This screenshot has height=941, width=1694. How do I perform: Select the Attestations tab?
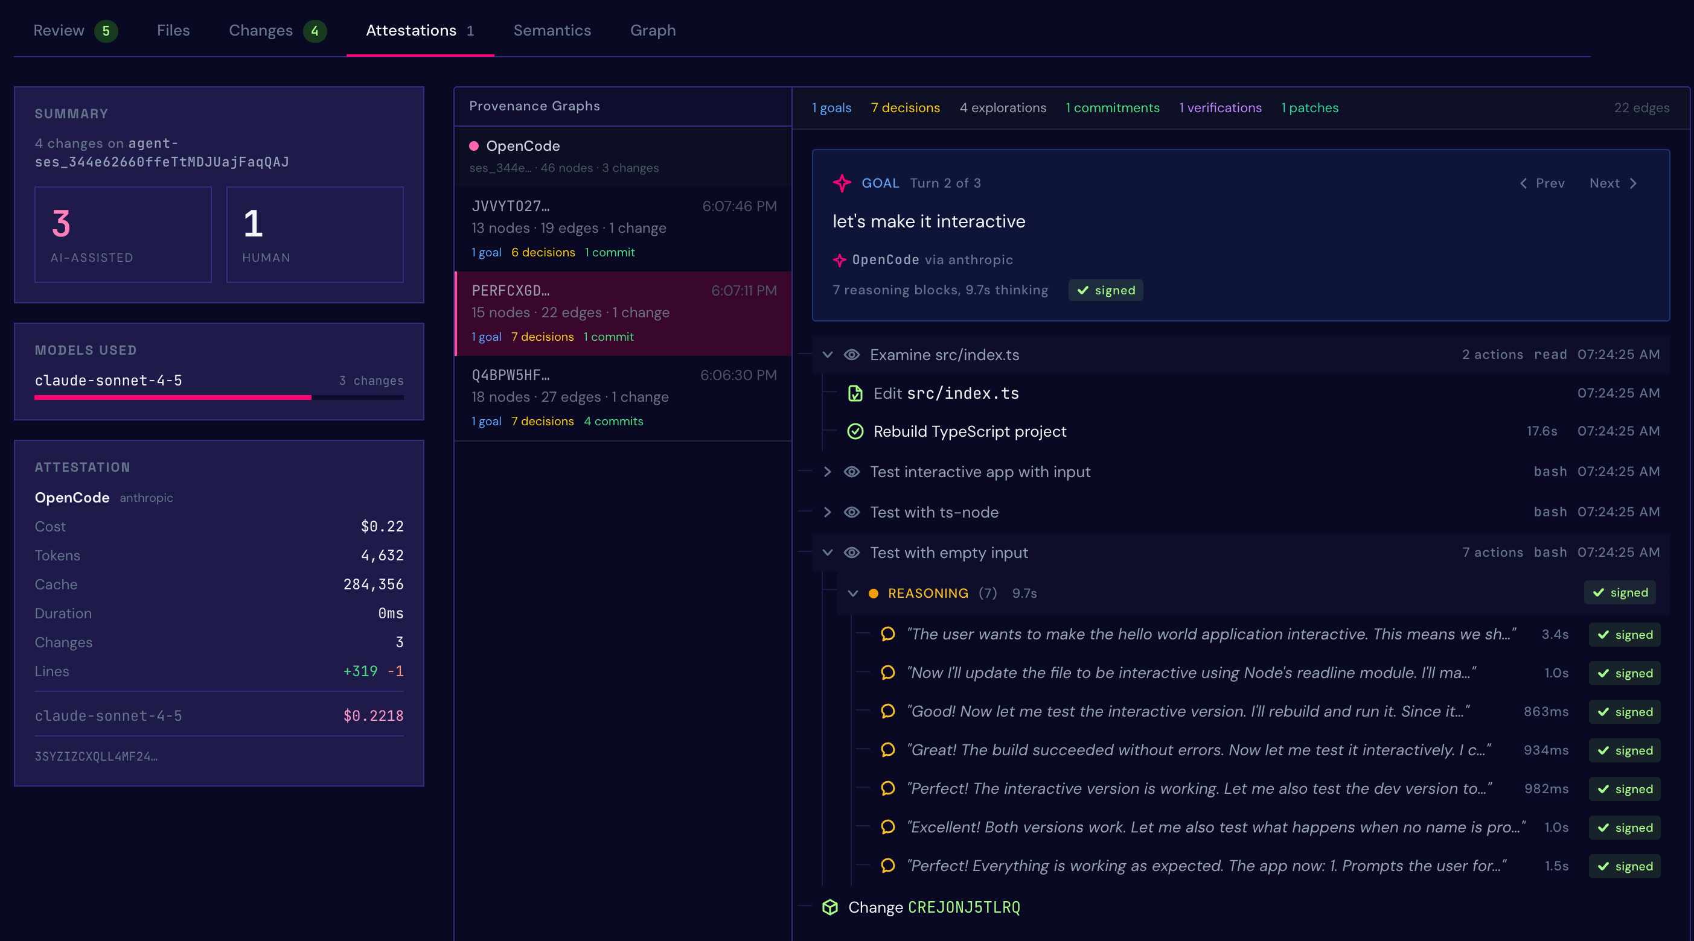point(420,30)
